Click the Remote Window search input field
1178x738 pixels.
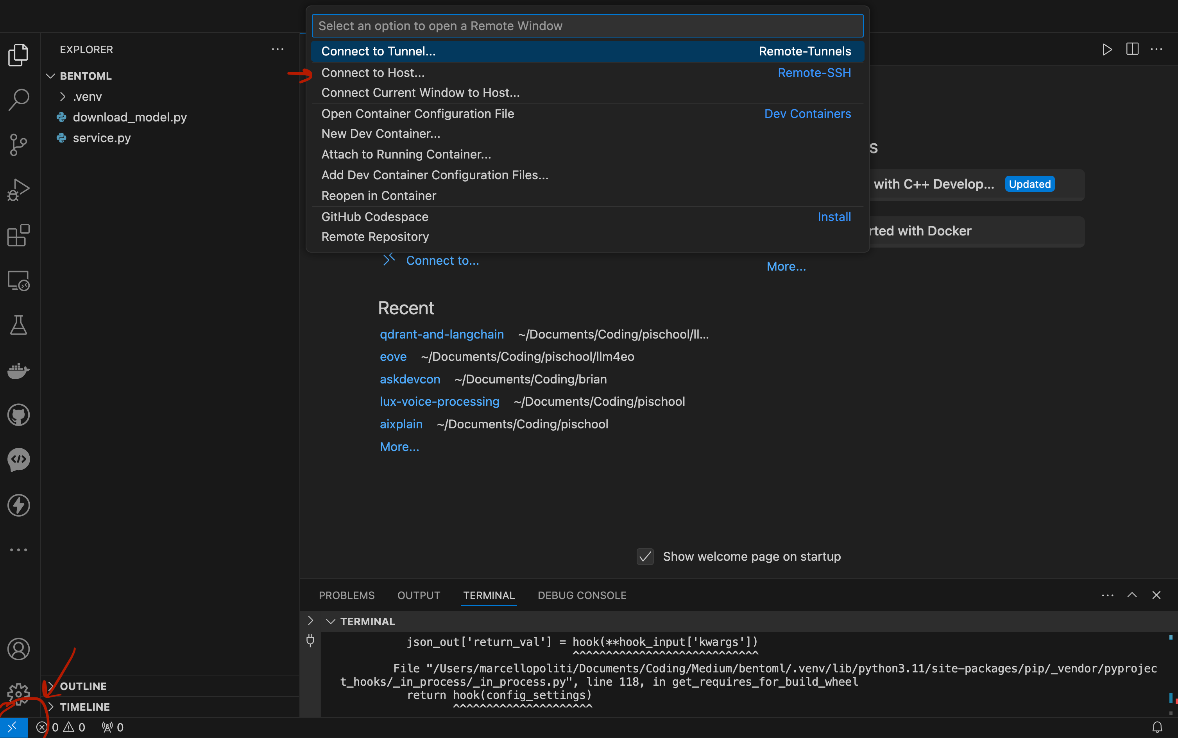pos(587,26)
